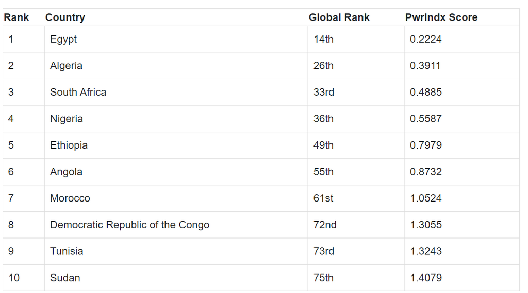The width and height of the screenshot is (528, 293).
Task: Select the Tunisia country cell
Action: [67, 251]
